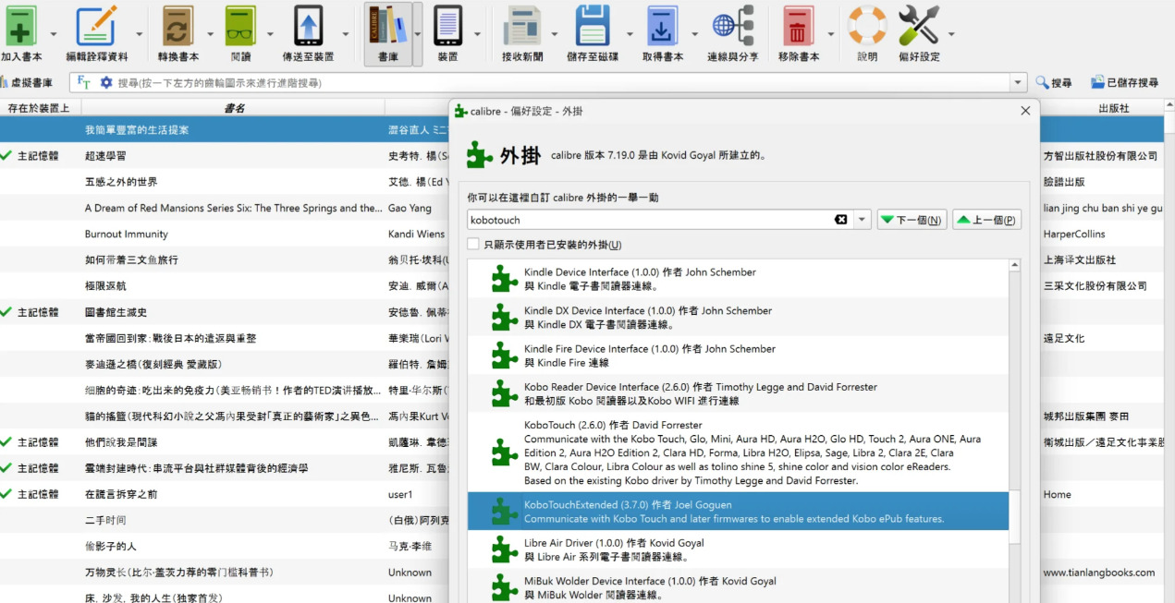This screenshot has width=1175, height=603.
Task: Open advanced search via gear icon
Action: pos(106,82)
